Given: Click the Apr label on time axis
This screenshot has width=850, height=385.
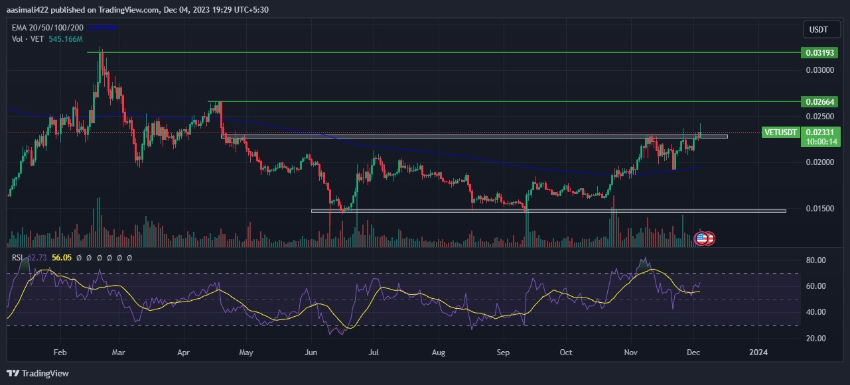Looking at the screenshot, I should tap(182, 353).
